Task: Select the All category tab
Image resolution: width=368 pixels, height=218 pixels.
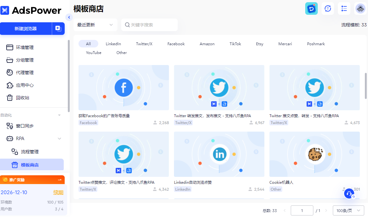Action: click(88, 44)
